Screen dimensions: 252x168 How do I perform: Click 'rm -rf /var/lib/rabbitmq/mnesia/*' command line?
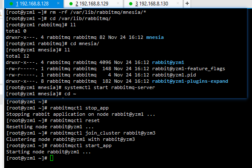point(98,12)
